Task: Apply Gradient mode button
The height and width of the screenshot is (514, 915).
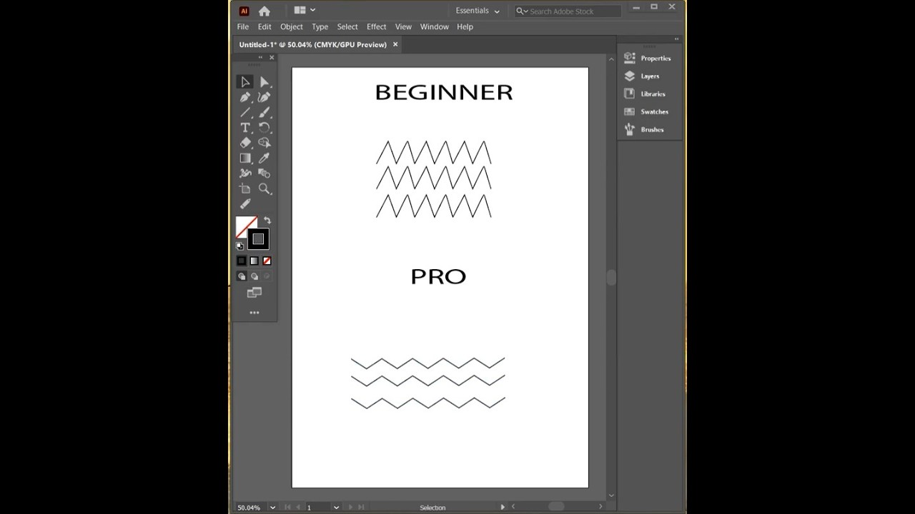Action: [x=254, y=261]
